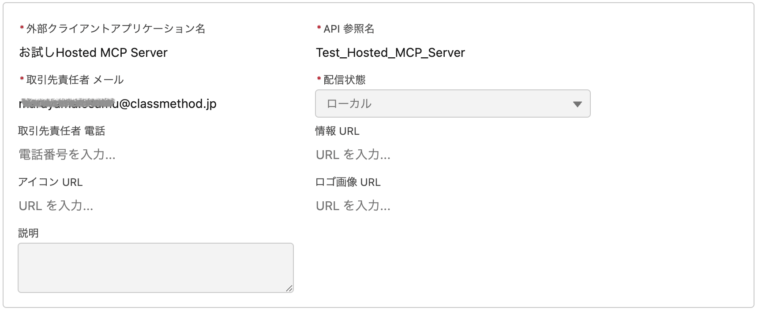Image resolution: width=758 pixels, height=311 pixels.
Task: Click the ロゴ画像 URL field label
Action: tap(348, 182)
